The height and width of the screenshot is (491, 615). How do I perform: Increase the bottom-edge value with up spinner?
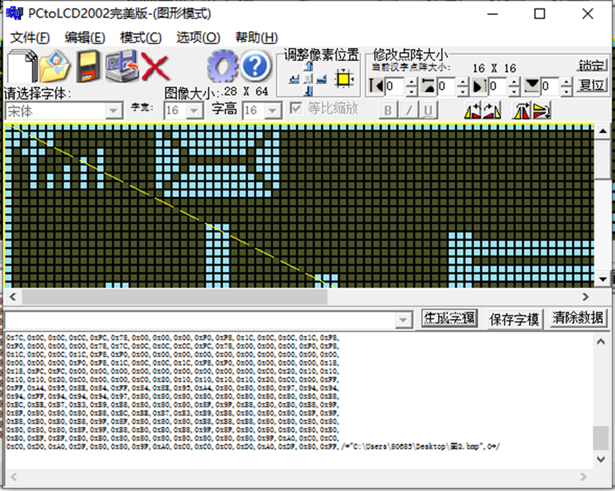tap(566, 82)
